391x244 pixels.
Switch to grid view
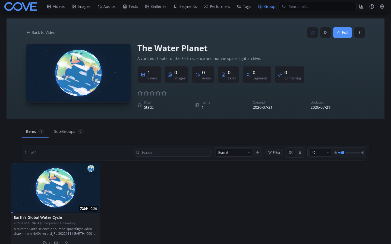click(291, 153)
